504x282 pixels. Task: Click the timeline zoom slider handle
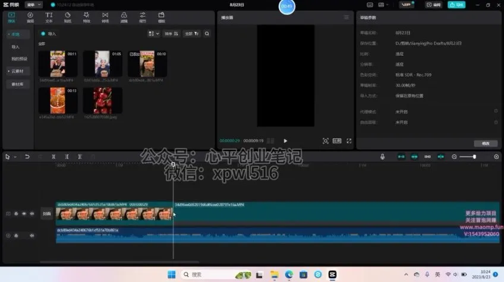click(x=474, y=157)
